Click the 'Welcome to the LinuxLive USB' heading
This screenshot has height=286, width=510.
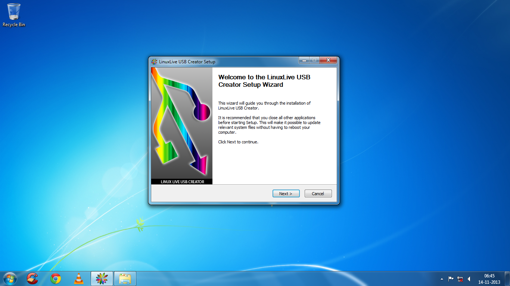pos(264,81)
